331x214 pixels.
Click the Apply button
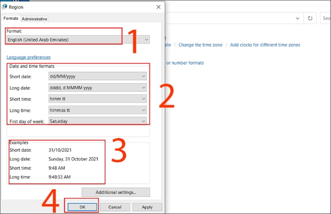coord(147,207)
